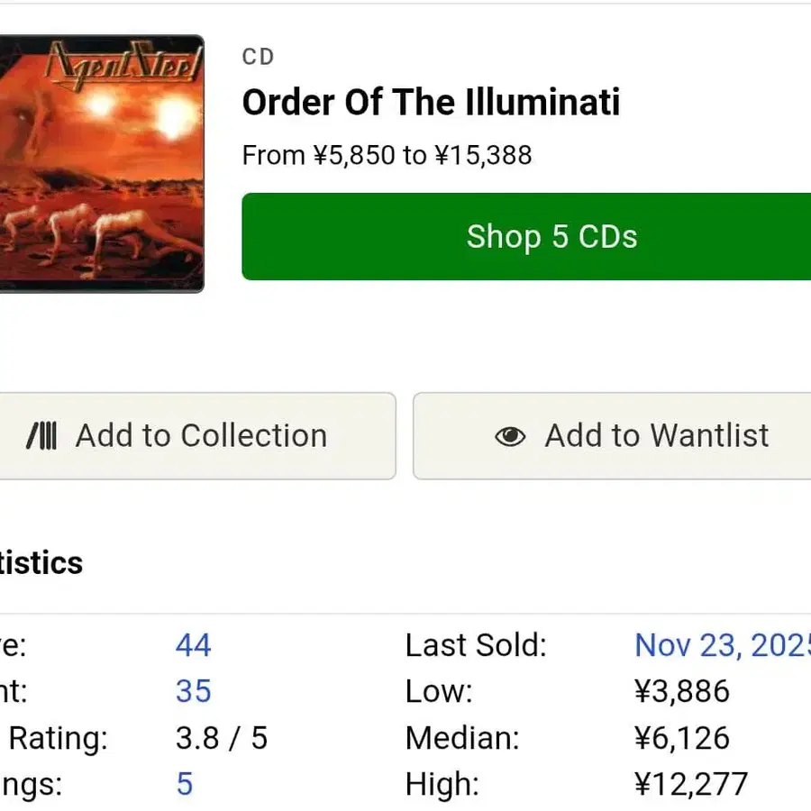Open the 35 want-count link
The width and height of the screenshot is (811, 811).
point(193,691)
